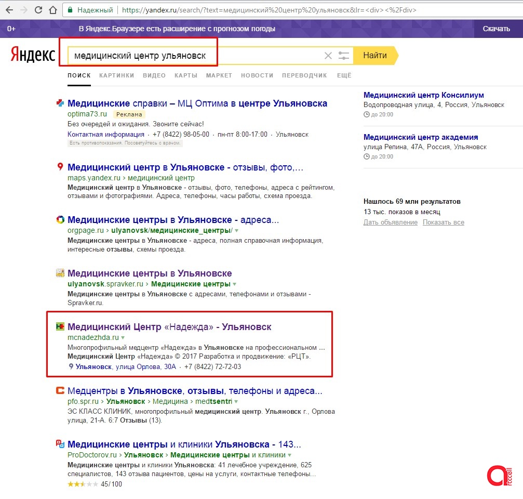Click the Дать объявление link
523x499 pixels.
pyautogui.click(x=390, y=222)
